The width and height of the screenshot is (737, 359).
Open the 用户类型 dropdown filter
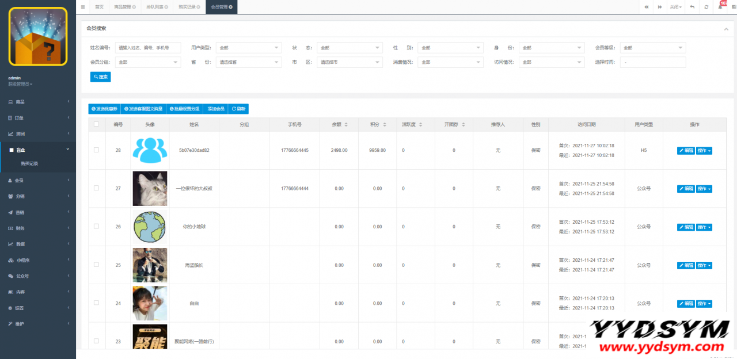click(249, 48)
